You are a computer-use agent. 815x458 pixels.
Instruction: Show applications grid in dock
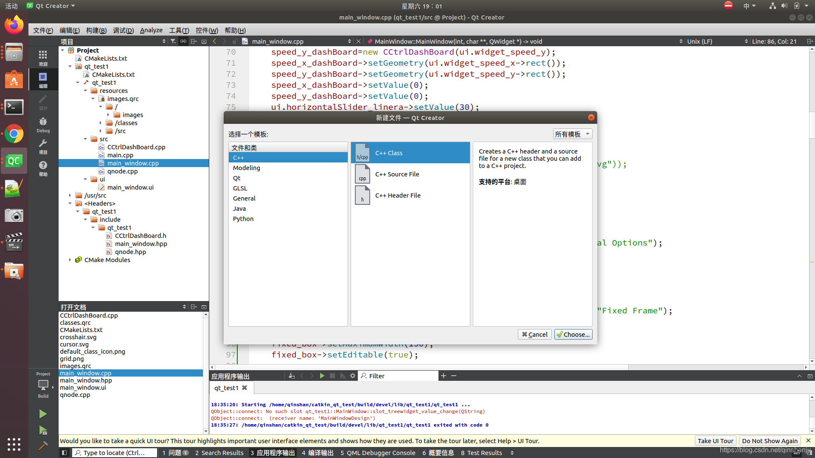[x=14, y=444]
